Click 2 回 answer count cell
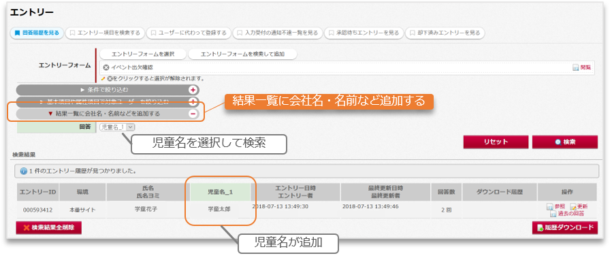 [446, 210]
